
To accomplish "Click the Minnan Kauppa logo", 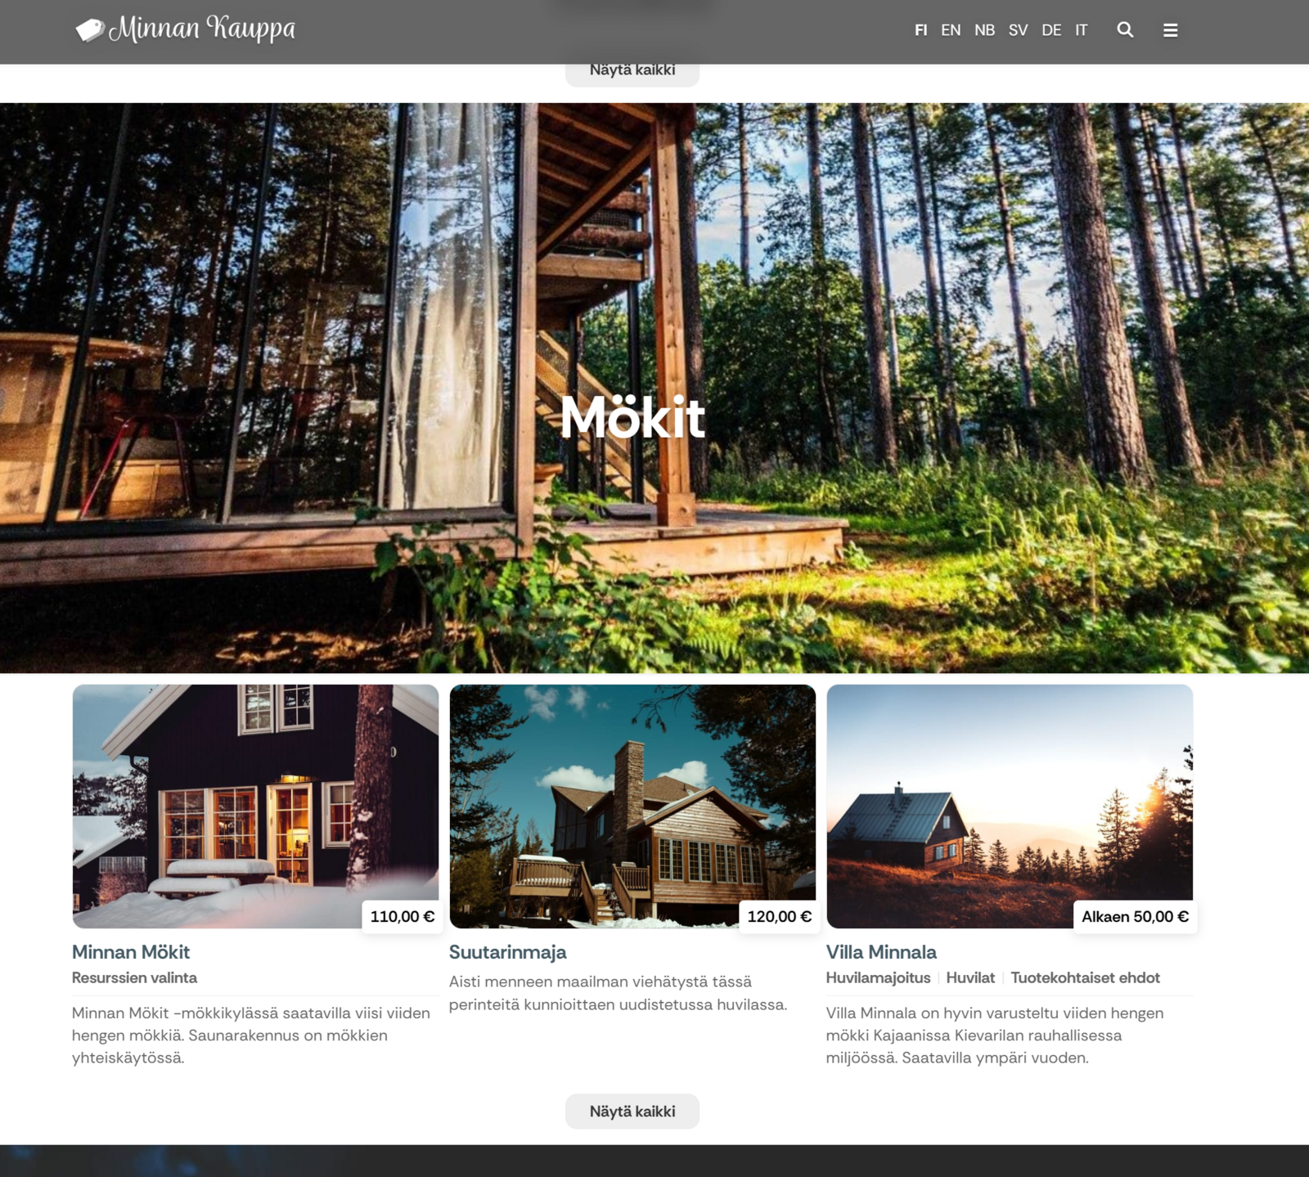I will click(x=186, y=29).
